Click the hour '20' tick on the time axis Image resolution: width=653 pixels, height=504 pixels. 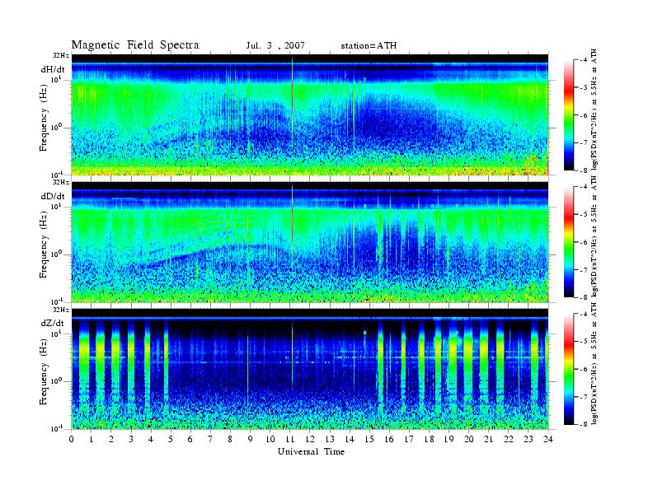[468, 439]
